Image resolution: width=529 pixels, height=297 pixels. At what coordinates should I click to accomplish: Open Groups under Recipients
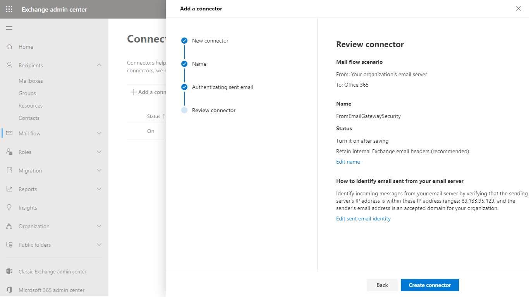pos(27,93)
